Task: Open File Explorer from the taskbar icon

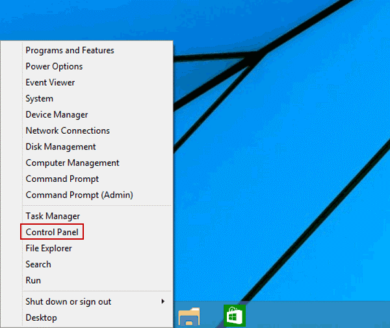Action: 189,316
